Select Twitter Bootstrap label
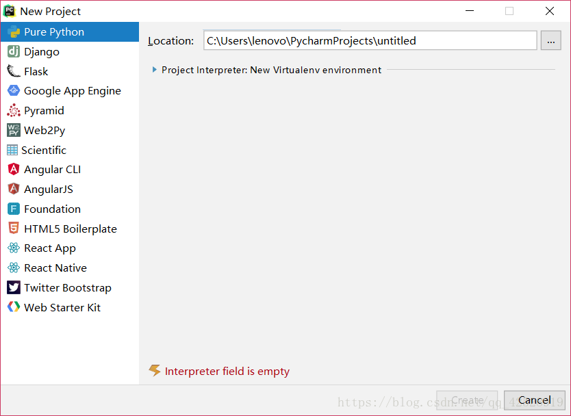Image resolution: width=571 pixels, height=416 pixels. click(68, 287)
